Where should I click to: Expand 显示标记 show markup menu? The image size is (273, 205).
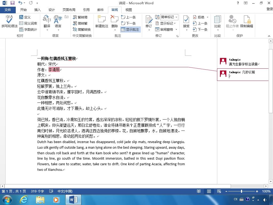pos(166,23)
